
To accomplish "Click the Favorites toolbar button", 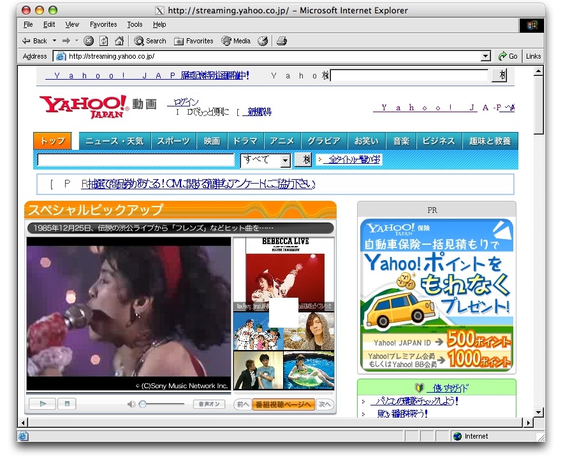I will coord(194,41).
